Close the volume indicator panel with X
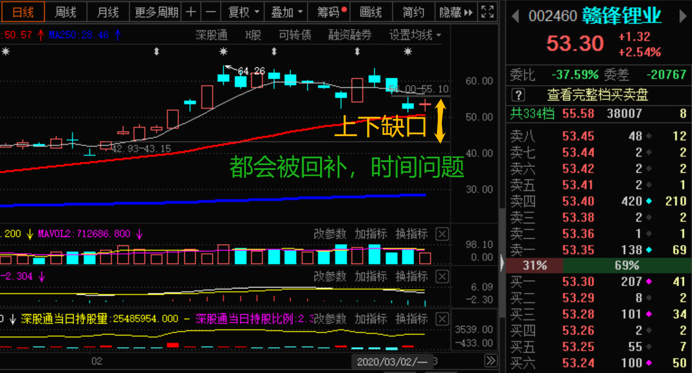Screen dimensions: 692x373 441,234
